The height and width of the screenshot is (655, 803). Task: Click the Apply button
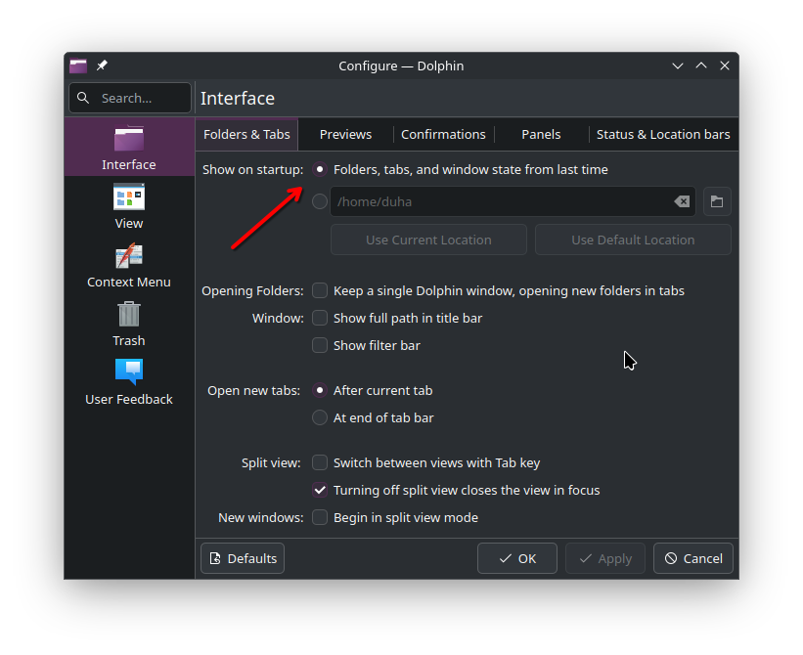tap(605, 558)
